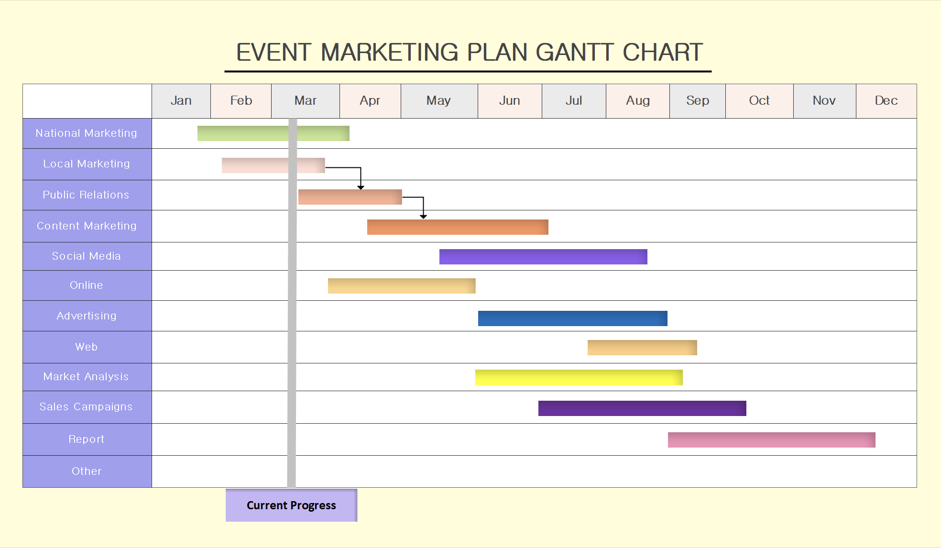Select the dark purple Sales Campaigns bar
Image resolution: width=941 pixels, height=548 pixels.
(642, 408)
